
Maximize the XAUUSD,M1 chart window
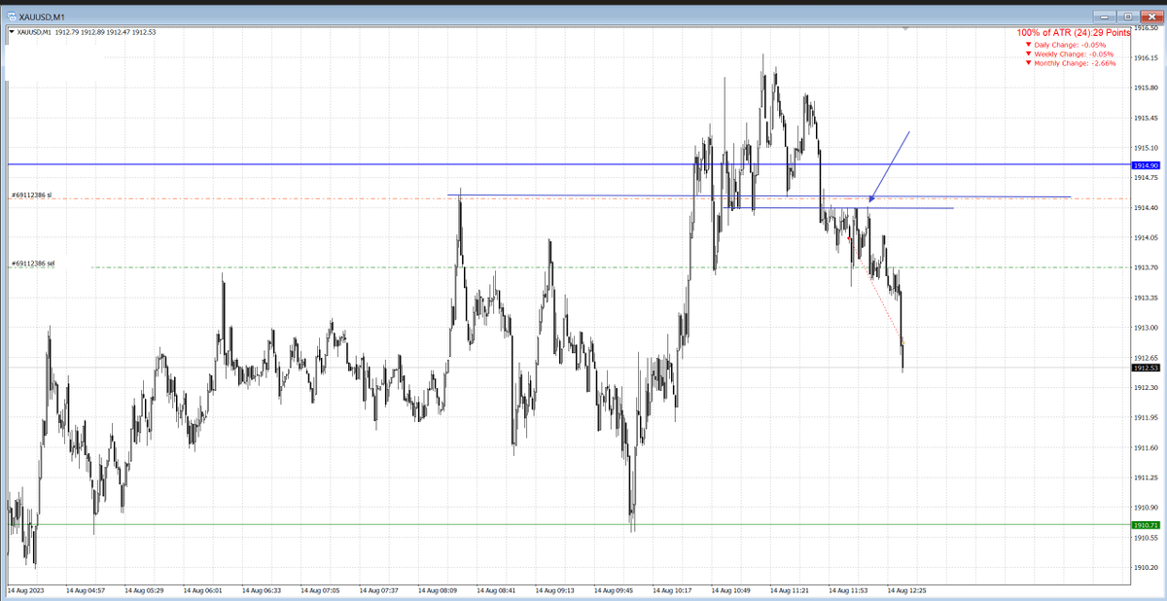pyautogui.click(x=1127, y=17)
